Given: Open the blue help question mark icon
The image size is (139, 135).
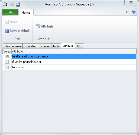Looking at the screenshot, I should pos(134,12).
